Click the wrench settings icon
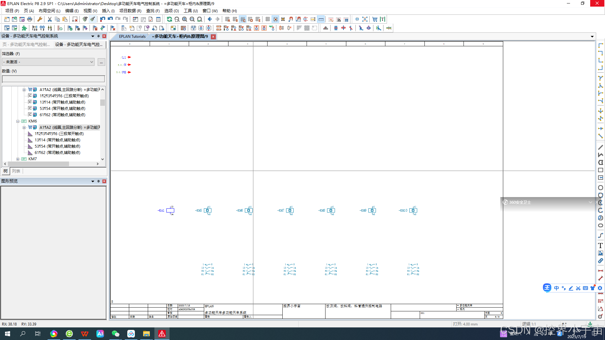 (40, 20)
